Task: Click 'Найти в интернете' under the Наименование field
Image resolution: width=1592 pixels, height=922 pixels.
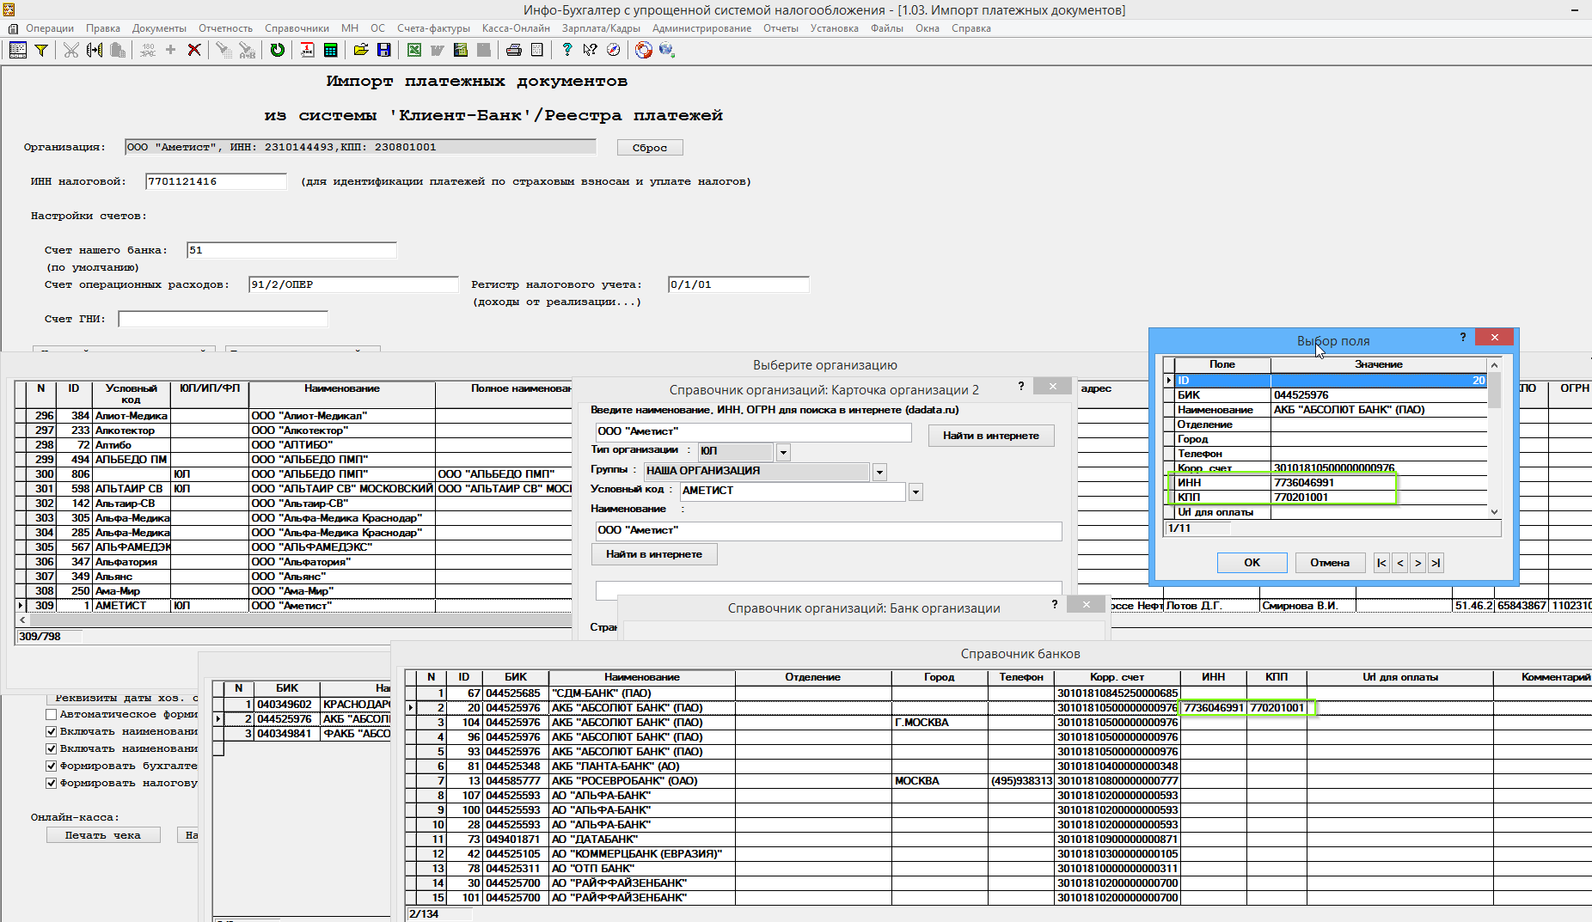Action: click(654, 554)
